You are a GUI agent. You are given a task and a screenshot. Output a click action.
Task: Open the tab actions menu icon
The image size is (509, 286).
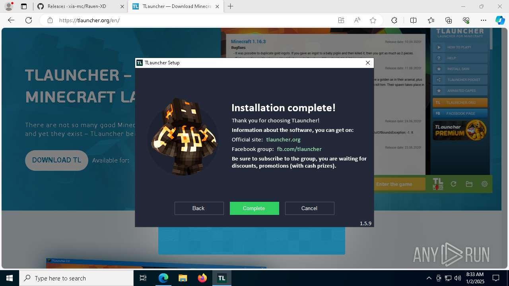tap(24, 6)
